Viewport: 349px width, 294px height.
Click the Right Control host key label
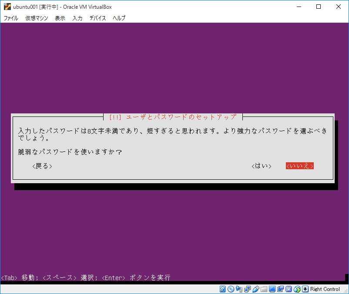(324, 289)
